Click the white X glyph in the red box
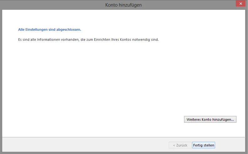 (x=240, y=4)
